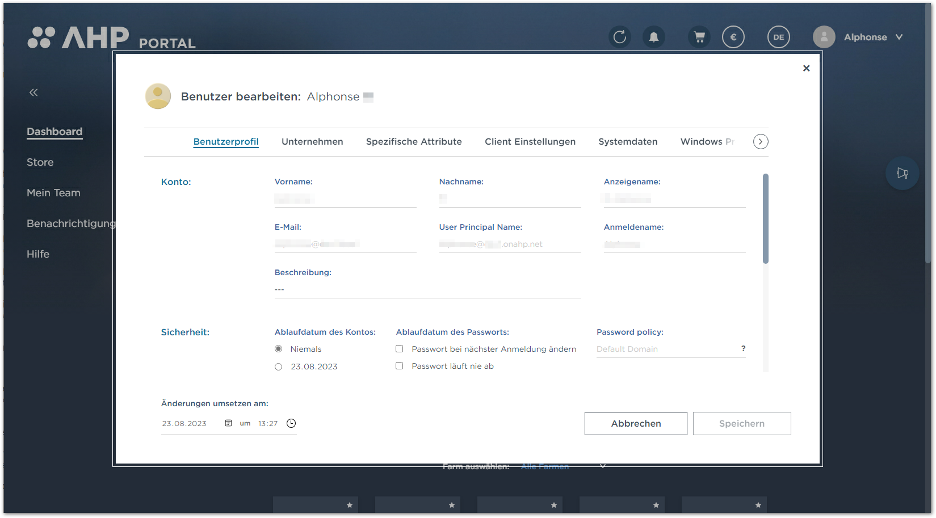Open Hilfe in the sidebar
This screenshot has width=936, height=518.
(x=38, y=254)
